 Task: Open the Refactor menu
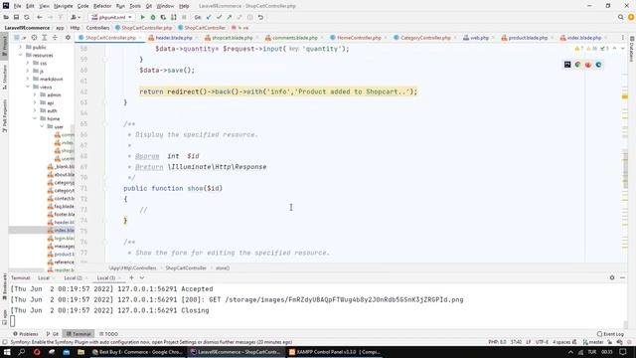pos(102,6)
